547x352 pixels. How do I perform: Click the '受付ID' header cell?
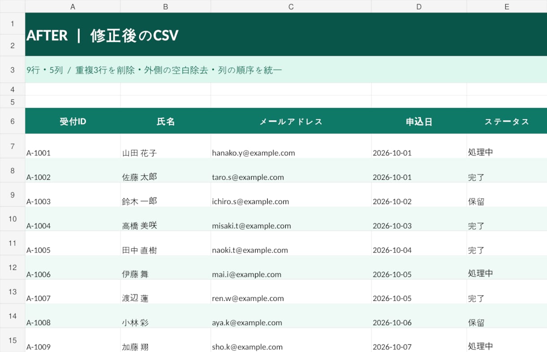tap(73, 121)
